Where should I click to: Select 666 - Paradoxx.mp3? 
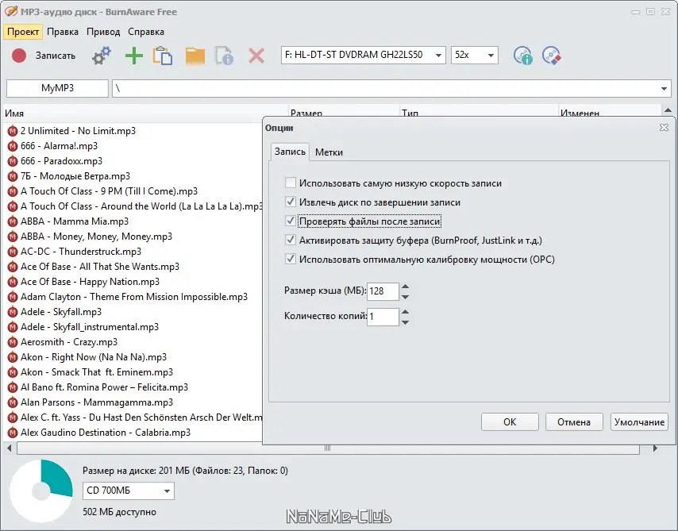pyautogui.click(x=61, y=161)
